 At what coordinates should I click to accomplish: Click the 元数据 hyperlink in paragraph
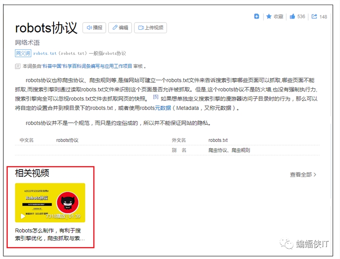coord(162,108)
